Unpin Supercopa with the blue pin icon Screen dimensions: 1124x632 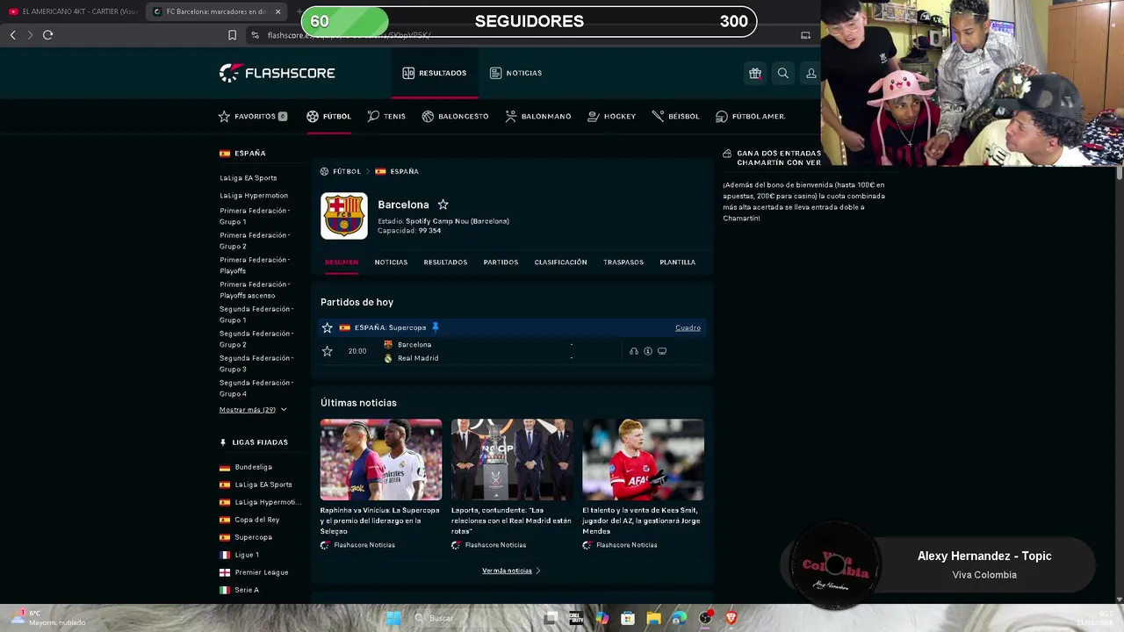[436, 327]
